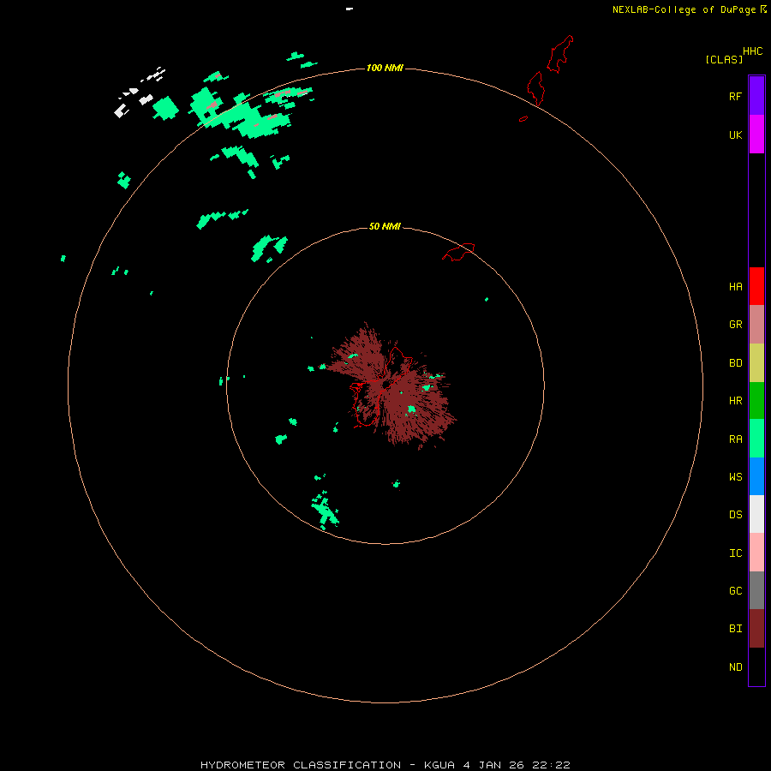Click the "50 NMI" range ring label
Screen dimensions: 771x771
pos(385,226)
